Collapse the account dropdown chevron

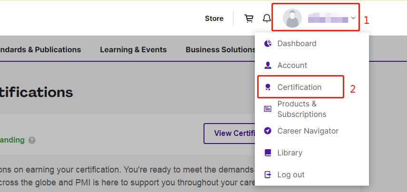click(353, 18)
